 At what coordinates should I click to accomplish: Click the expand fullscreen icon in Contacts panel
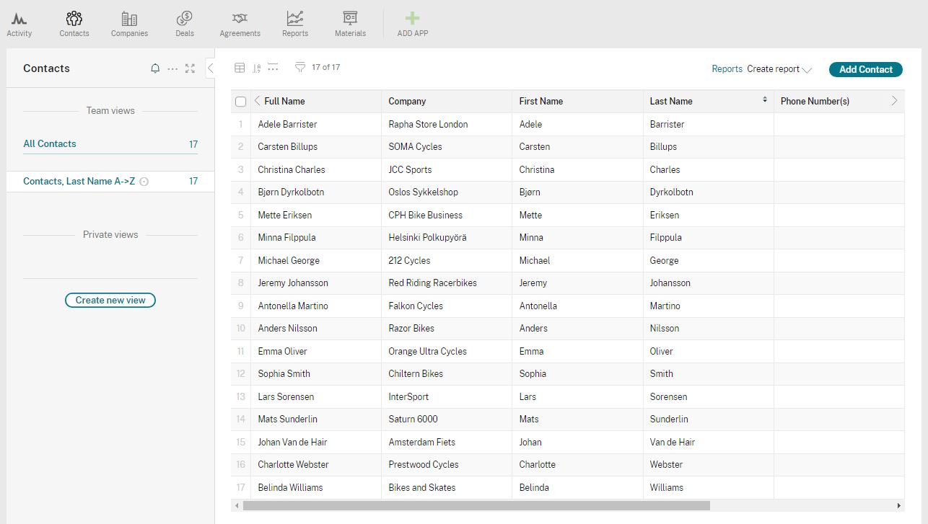coord(190,68)
